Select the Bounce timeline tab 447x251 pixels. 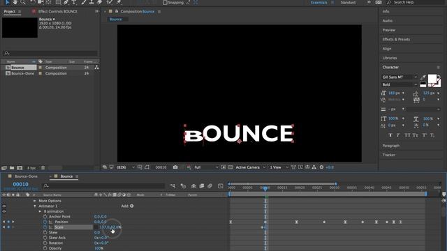tap(67, 176)
